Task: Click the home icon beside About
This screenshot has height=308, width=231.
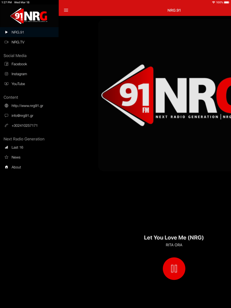Action: click(x=6, y=167)
